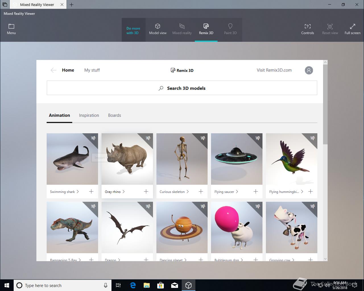This screenshot has width=364, height=291.
Task: Click the Cortana microphone icon
Action: [x=106, y=285]
